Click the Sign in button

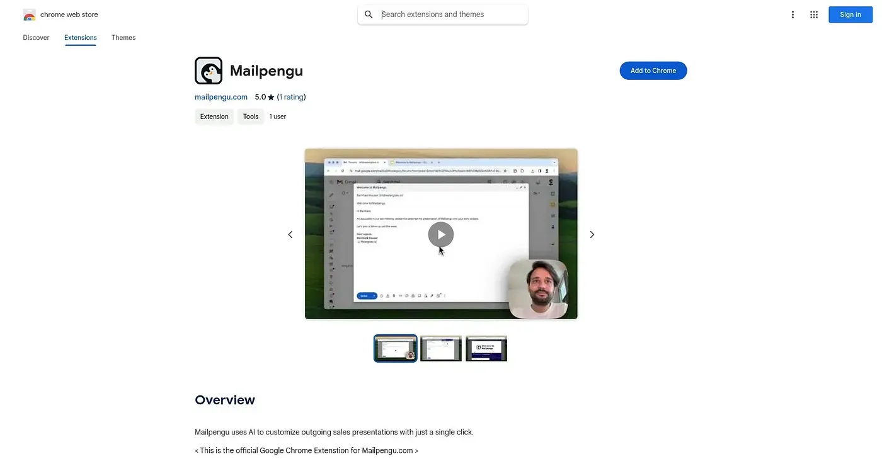tap(850, 14)
